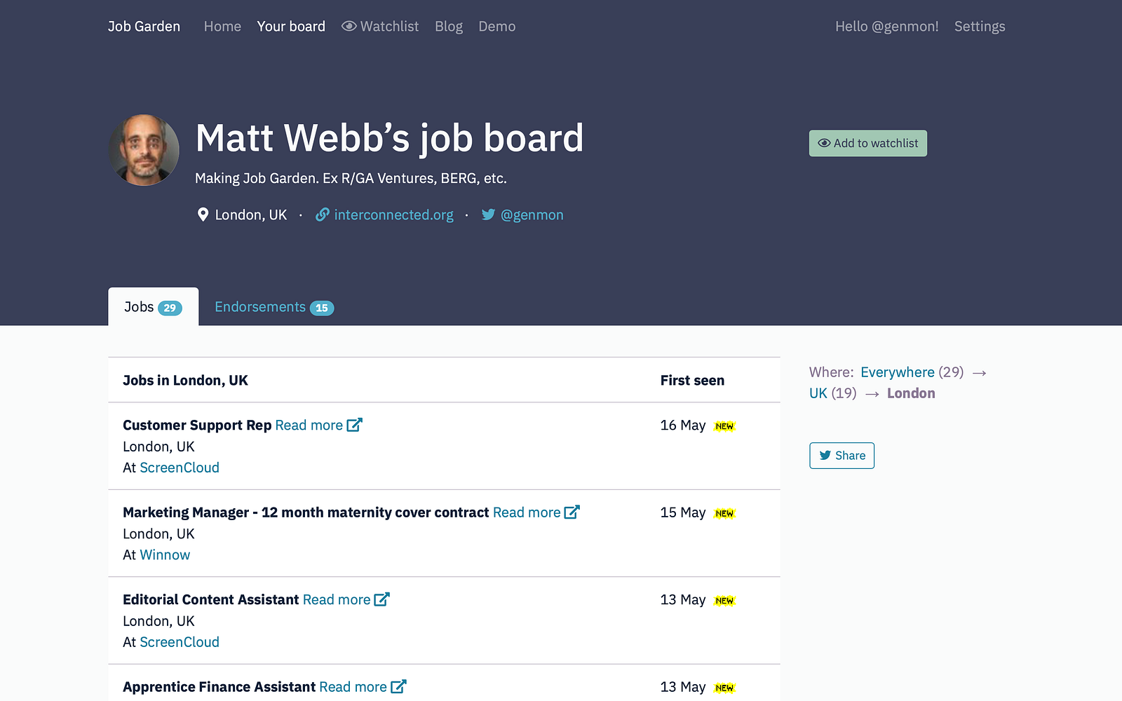The image size is (1122, 701).
Task: Click the eye icon beside Watchlist
Action: (x=349, y=26)
